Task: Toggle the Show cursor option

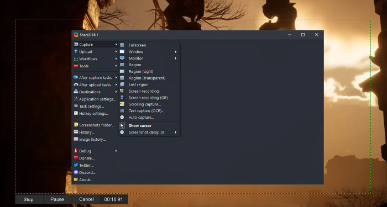Action: (149, 125)
